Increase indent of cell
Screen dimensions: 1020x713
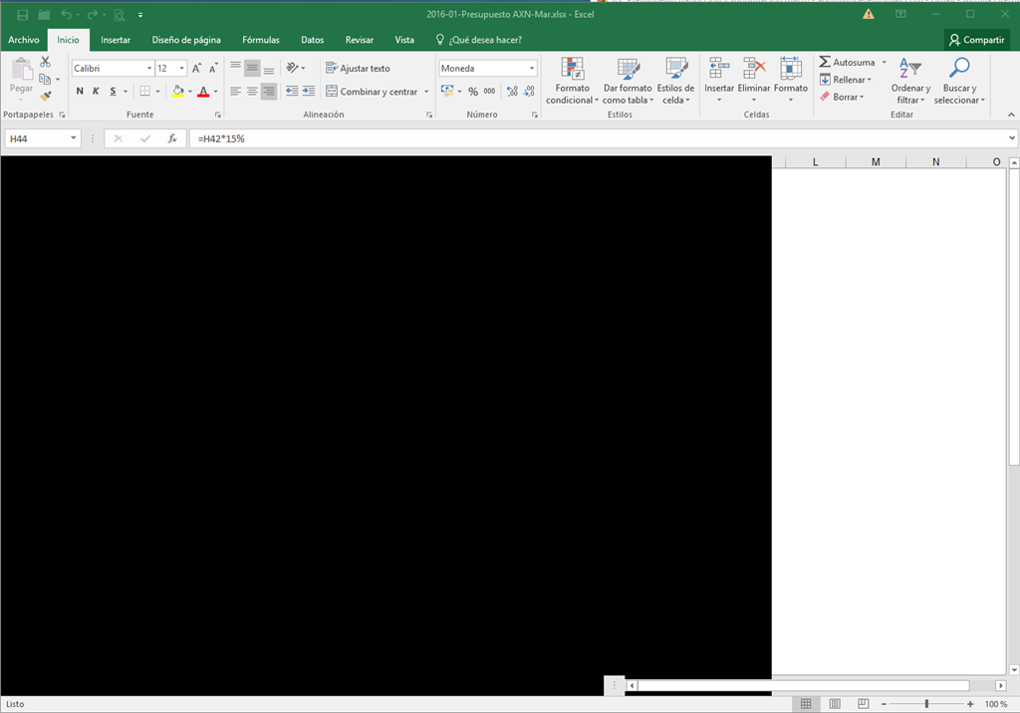[309, 91]
